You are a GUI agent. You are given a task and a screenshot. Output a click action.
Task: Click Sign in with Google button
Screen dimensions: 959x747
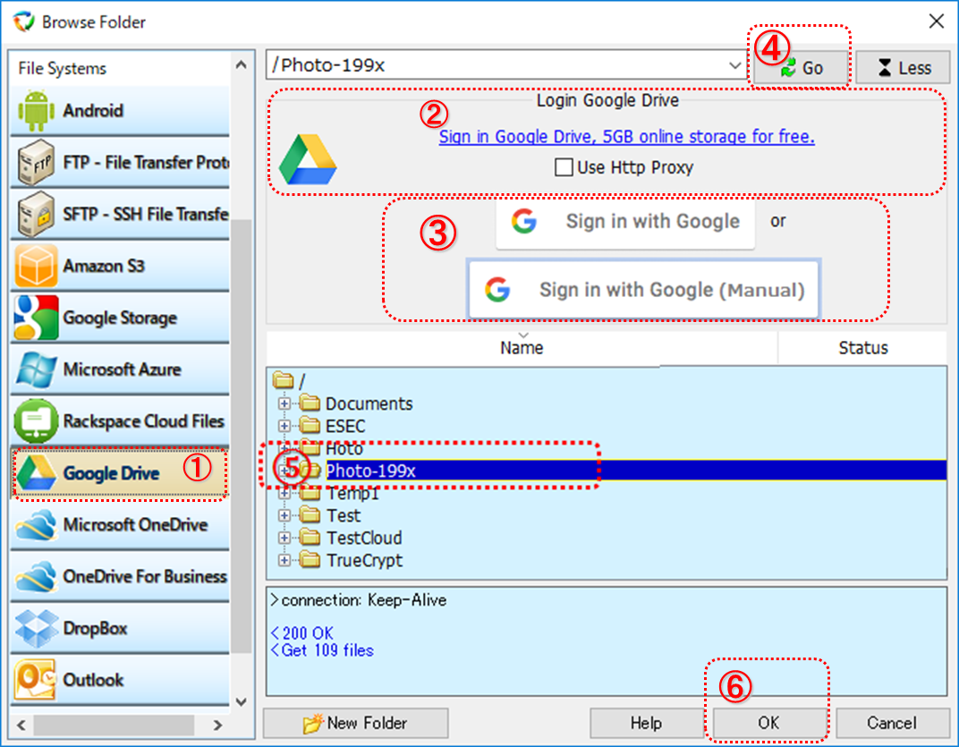click(625, 222)
